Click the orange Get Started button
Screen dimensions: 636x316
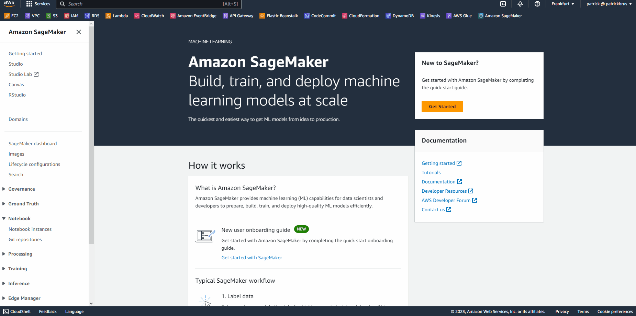coord(442,106)
